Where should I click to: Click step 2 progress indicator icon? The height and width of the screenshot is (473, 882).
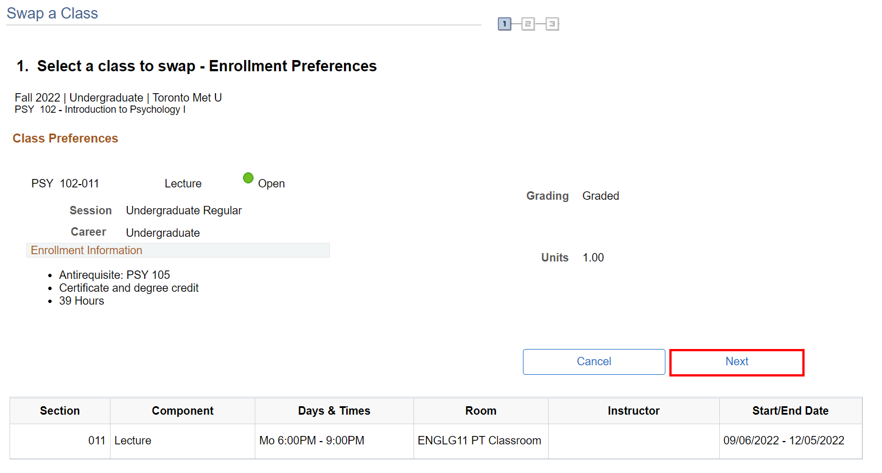tap(528, 24)
